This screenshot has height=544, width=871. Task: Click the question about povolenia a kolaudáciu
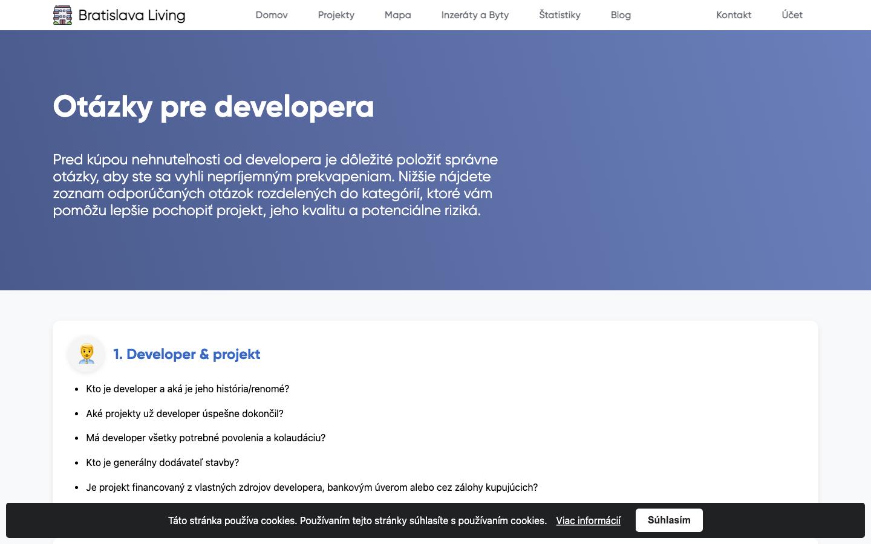(206, 438)
